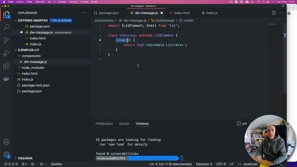
Task: Change the Espacios: 4 indentation setting
Action: [204, 164]
